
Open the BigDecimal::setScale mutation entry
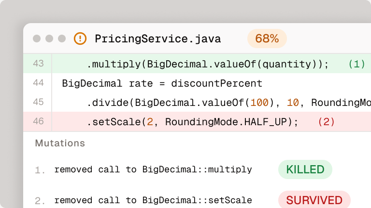tap(153, 200)
